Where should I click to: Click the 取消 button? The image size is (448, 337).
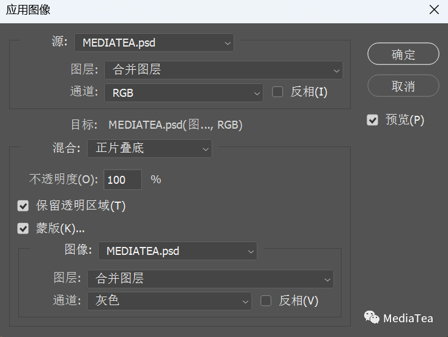(403, 86)
